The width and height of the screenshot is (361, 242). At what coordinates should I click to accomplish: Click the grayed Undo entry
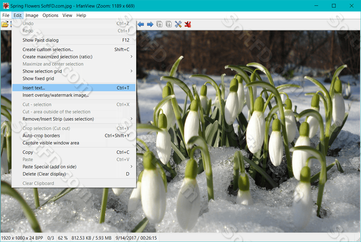pos(74,24)
